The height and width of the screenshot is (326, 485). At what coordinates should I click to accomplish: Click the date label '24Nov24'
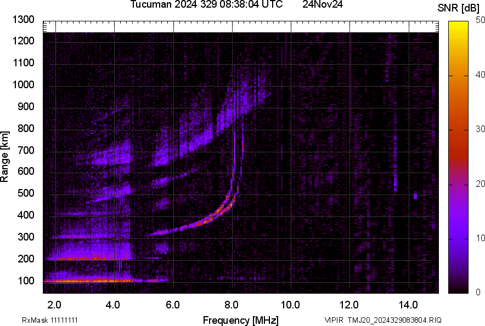click(323, 4)
